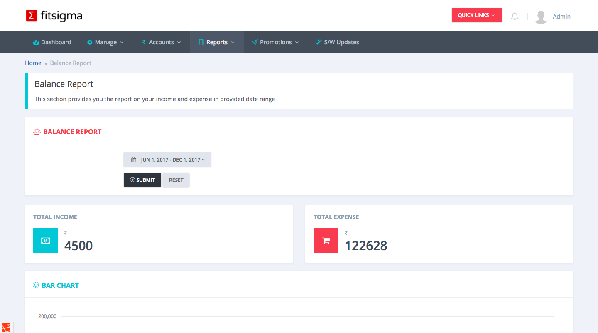Follow the Home breadcrumb link
598x333 pixels.
(33, 63)
